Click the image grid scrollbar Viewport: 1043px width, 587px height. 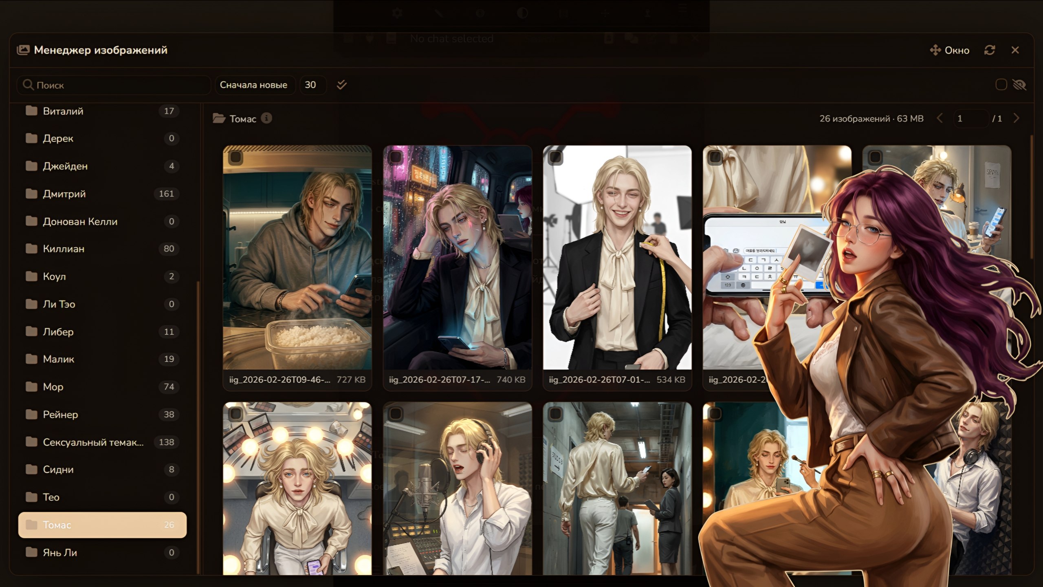(1032, 197)
